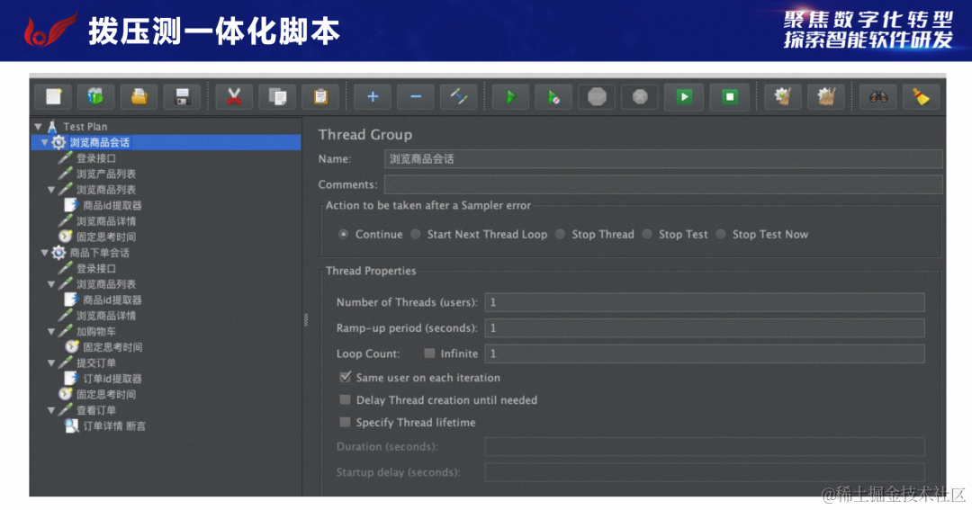
Task: Select the Continue radio button
Action: pyautogui.click(x=344, y=234)
